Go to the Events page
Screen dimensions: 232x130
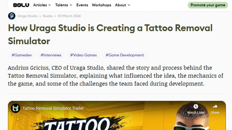[x=82, y=5]
